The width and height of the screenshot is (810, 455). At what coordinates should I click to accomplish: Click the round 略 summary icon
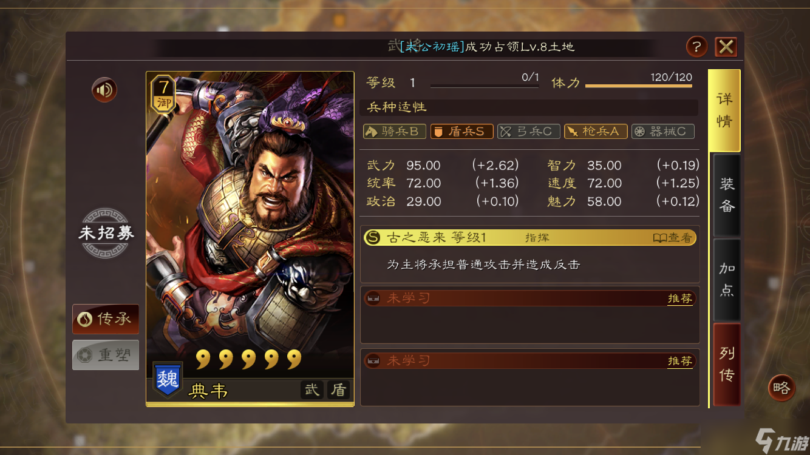781,388
